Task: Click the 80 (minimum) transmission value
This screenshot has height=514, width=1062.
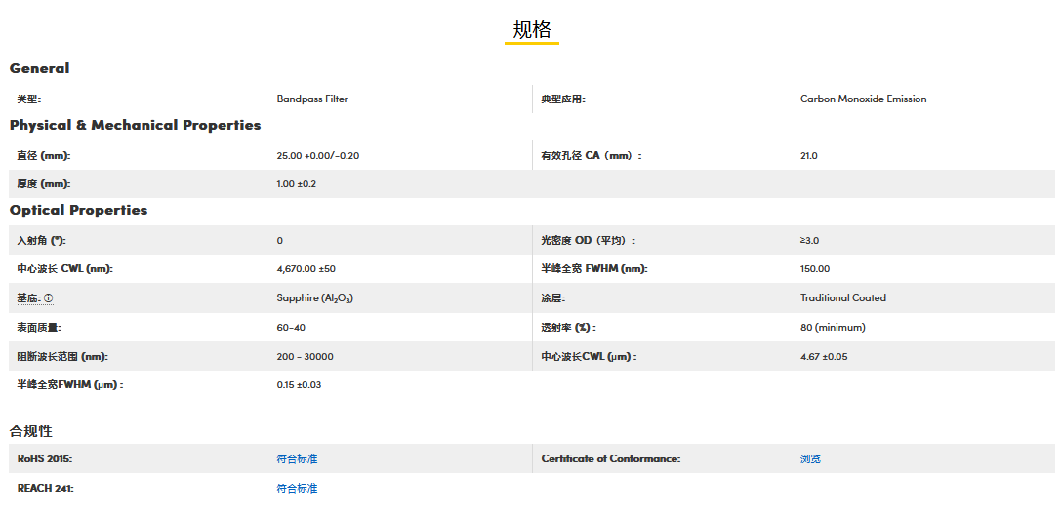Action: 833,327
